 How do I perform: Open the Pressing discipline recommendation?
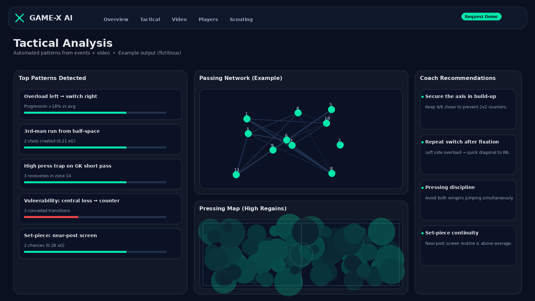[x=468, y=200]
